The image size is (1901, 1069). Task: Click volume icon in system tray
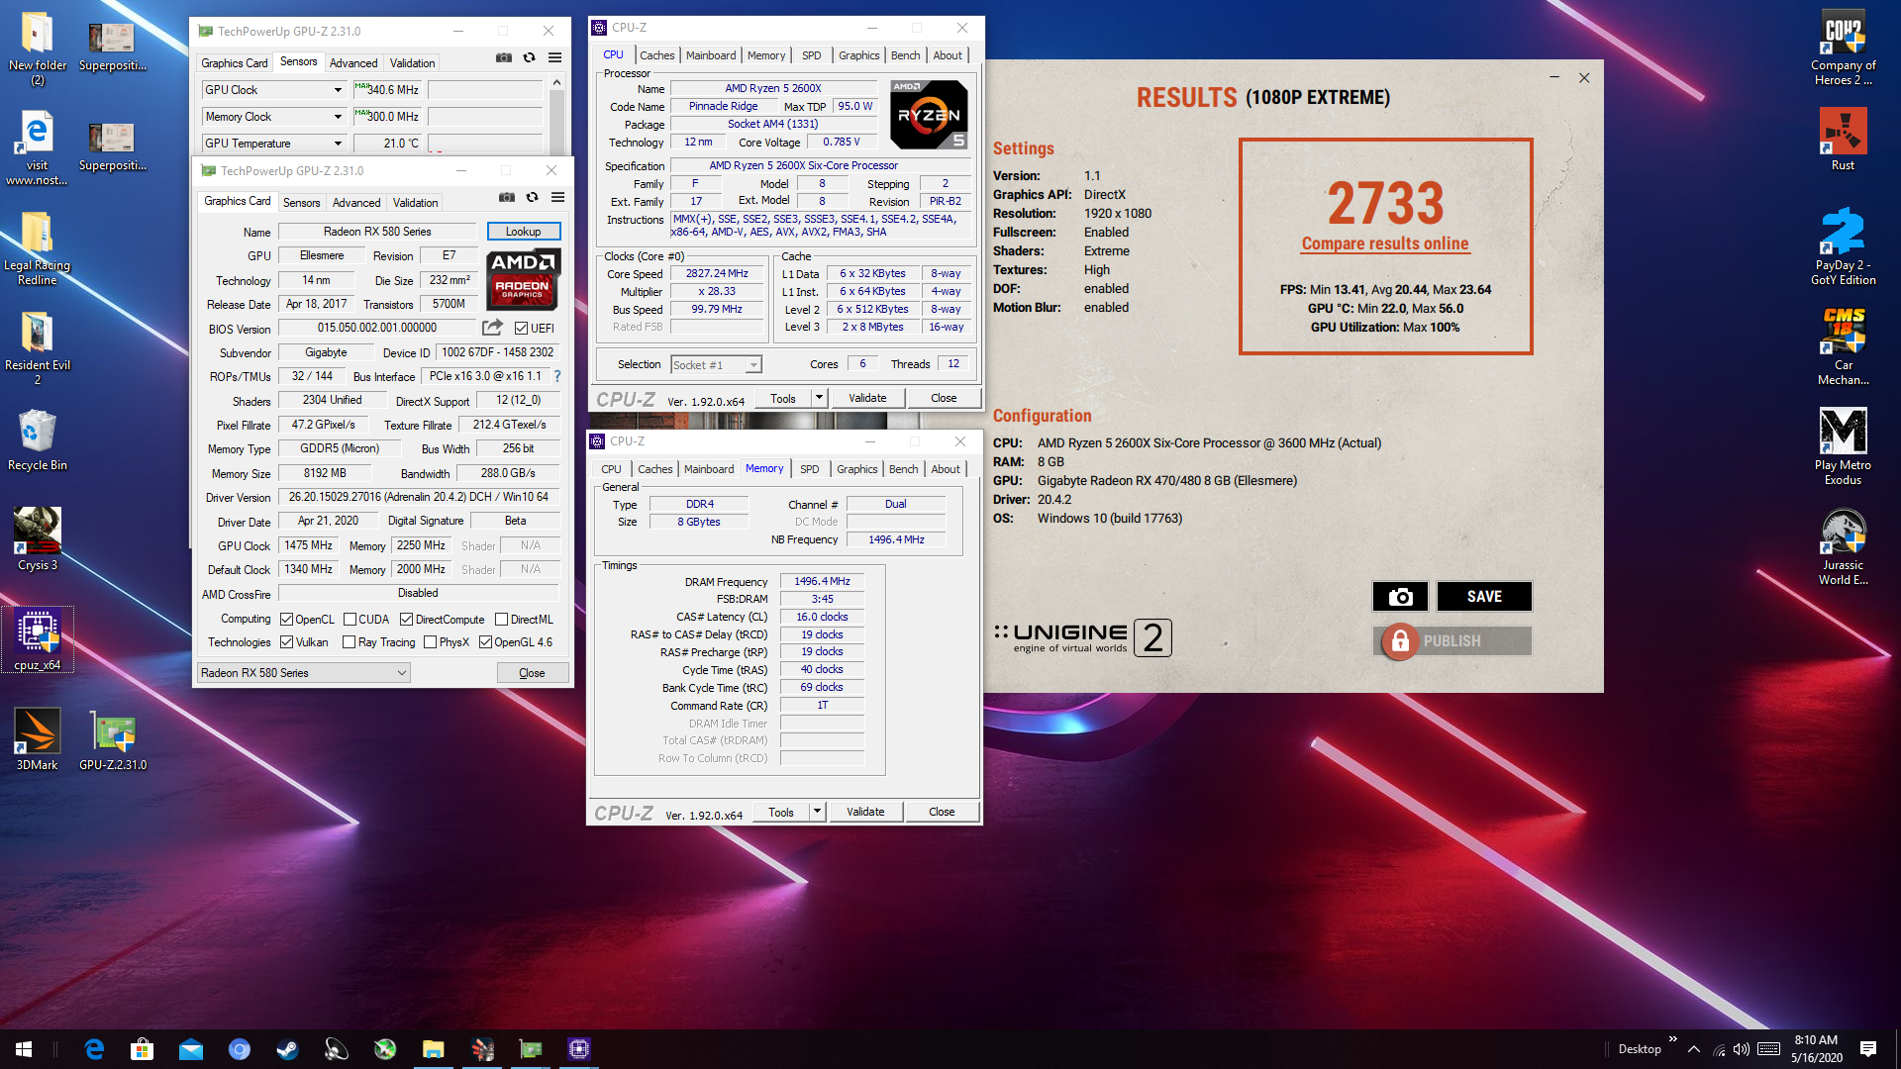[x=1742, y=1049]
